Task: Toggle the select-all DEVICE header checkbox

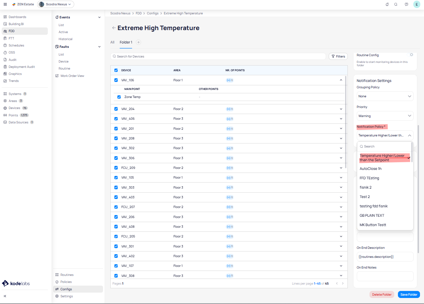Action: (116, 70)
